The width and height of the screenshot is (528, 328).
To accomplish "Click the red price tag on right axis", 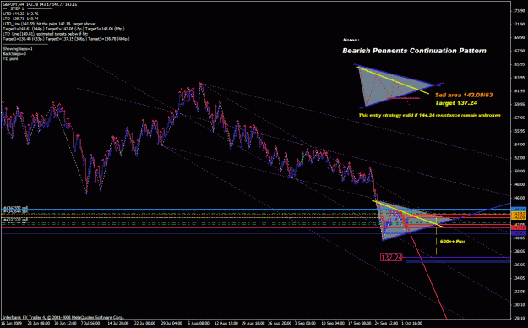I will (519, 228).
